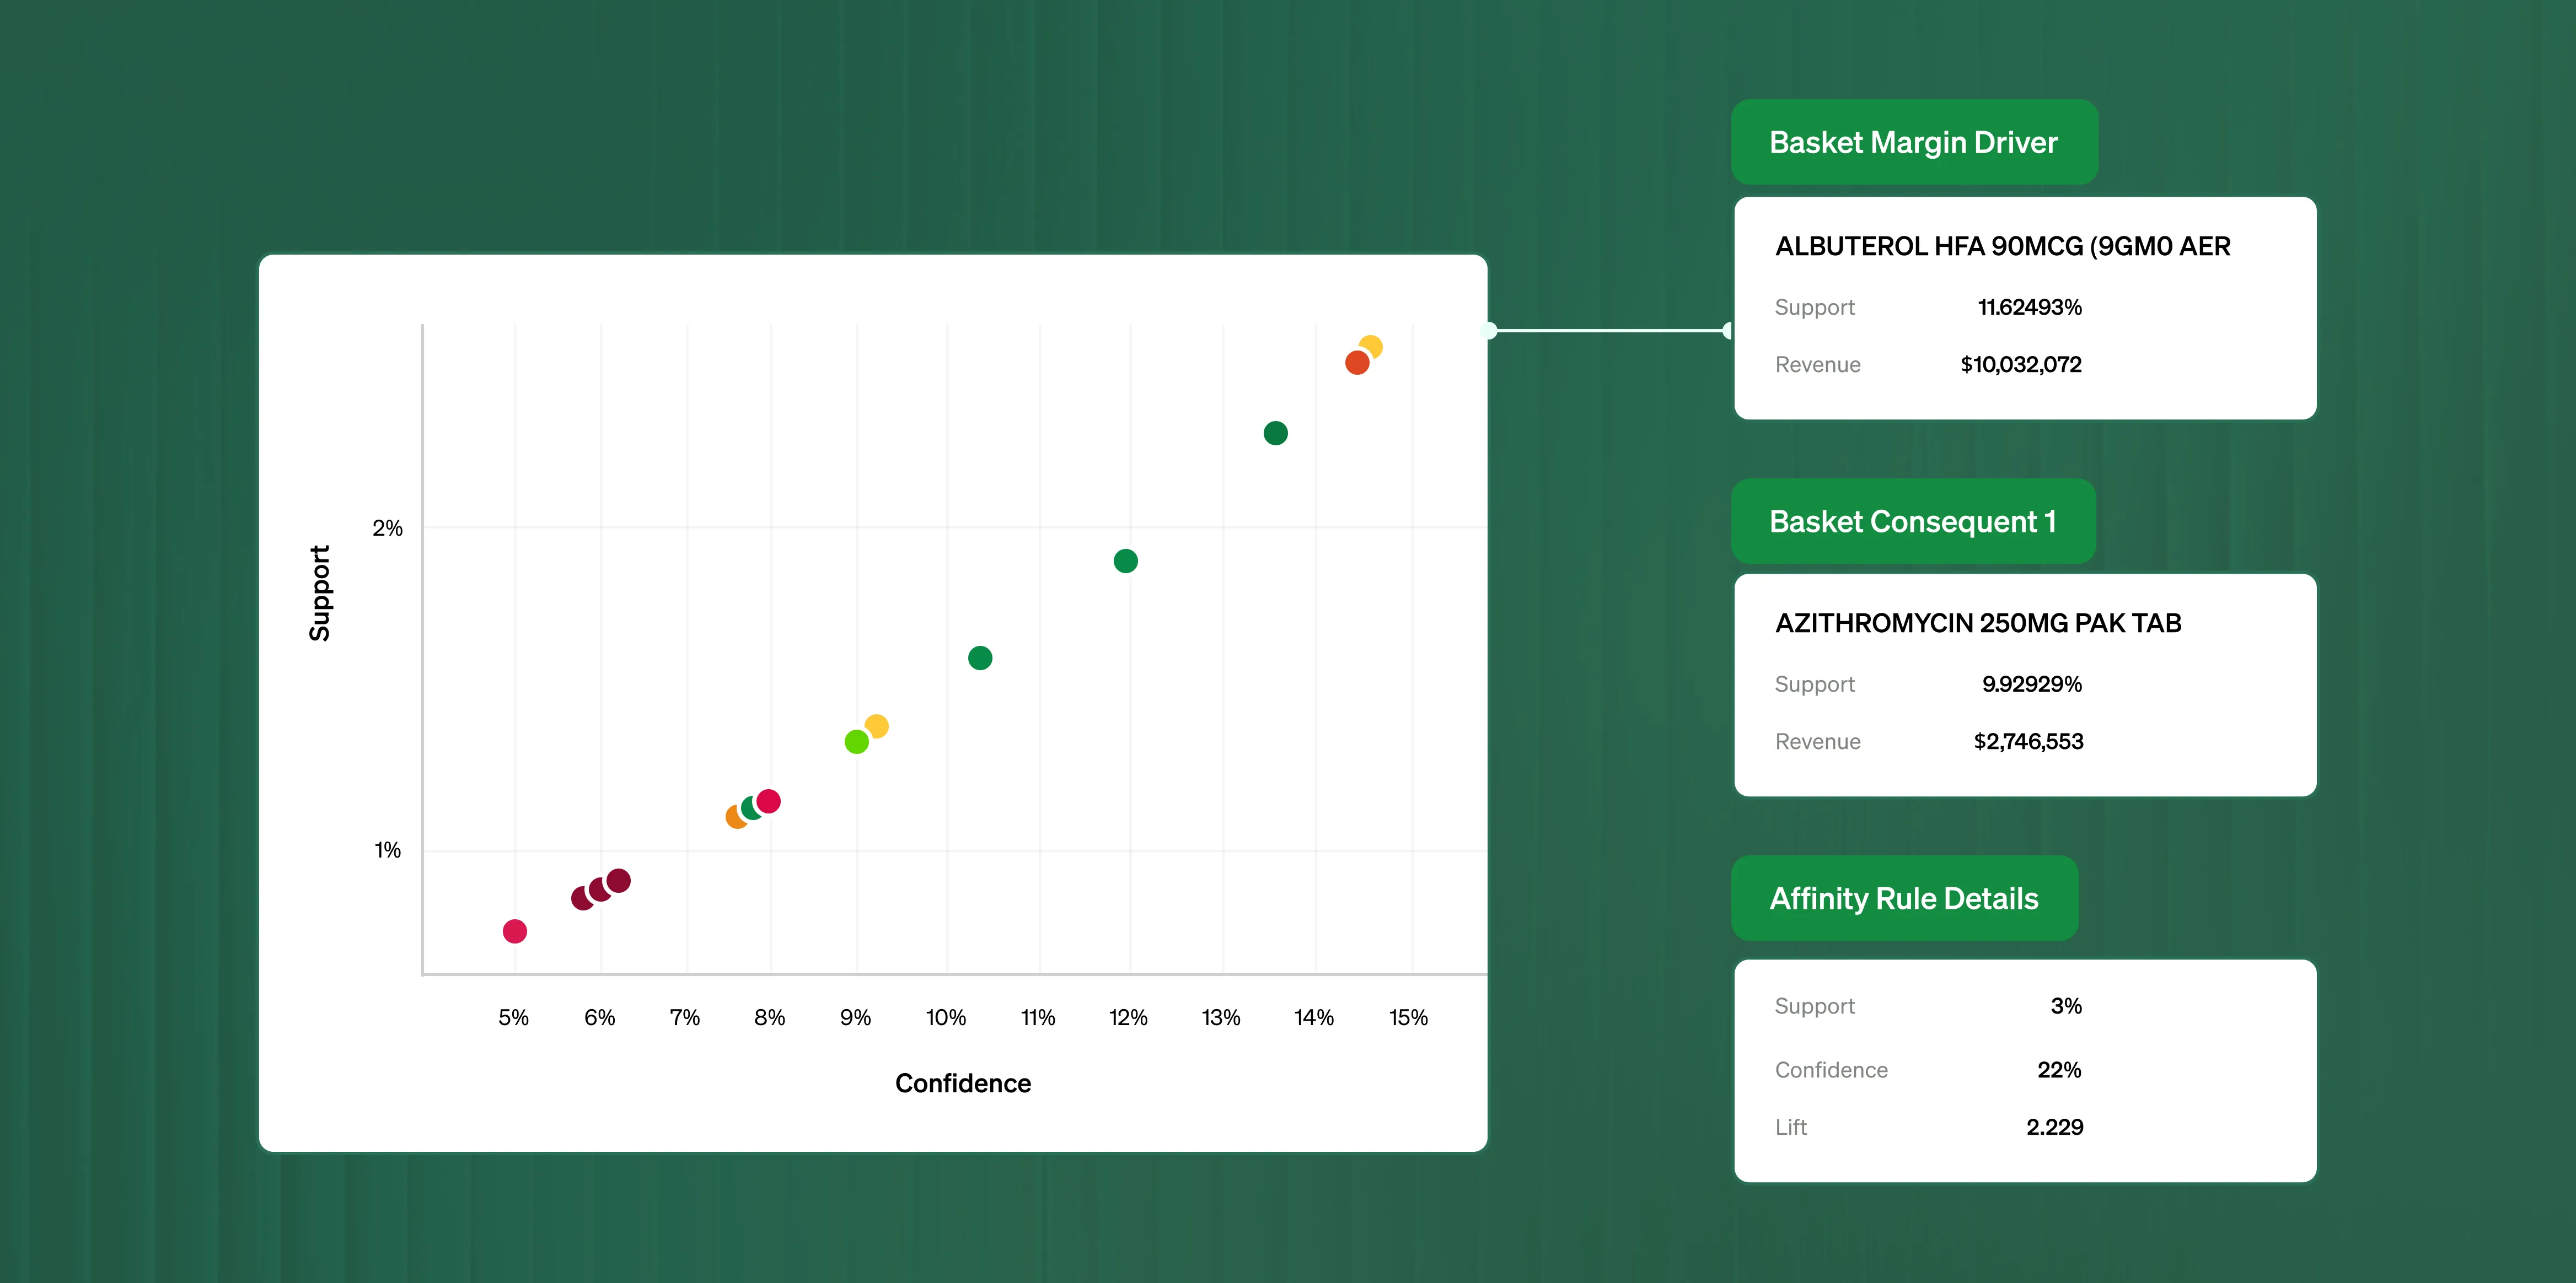Click the yellow data point at top right
Viewport: 2576px width, 1283px height.
pyautogui.click(x=1373, y=345)
